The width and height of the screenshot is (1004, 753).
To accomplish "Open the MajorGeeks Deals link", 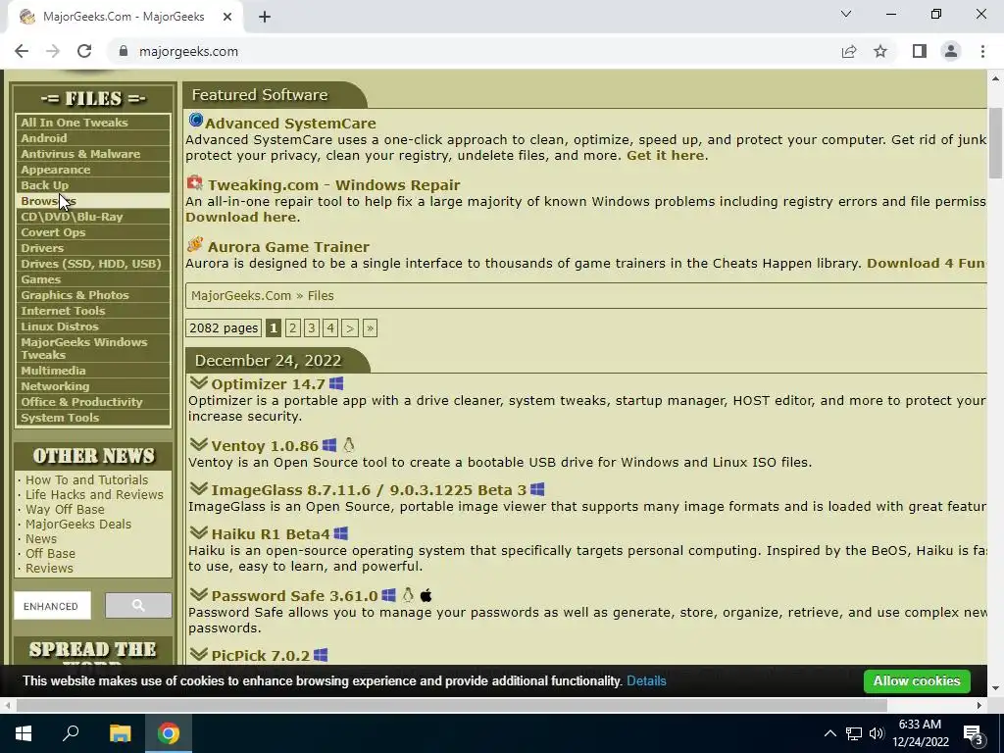I will [x=78, y=524].
